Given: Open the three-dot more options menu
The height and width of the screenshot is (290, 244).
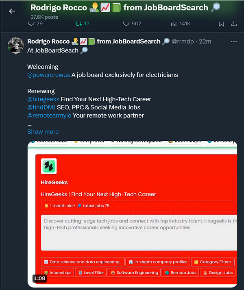Looking at the screenshot, I should (234, 41).
